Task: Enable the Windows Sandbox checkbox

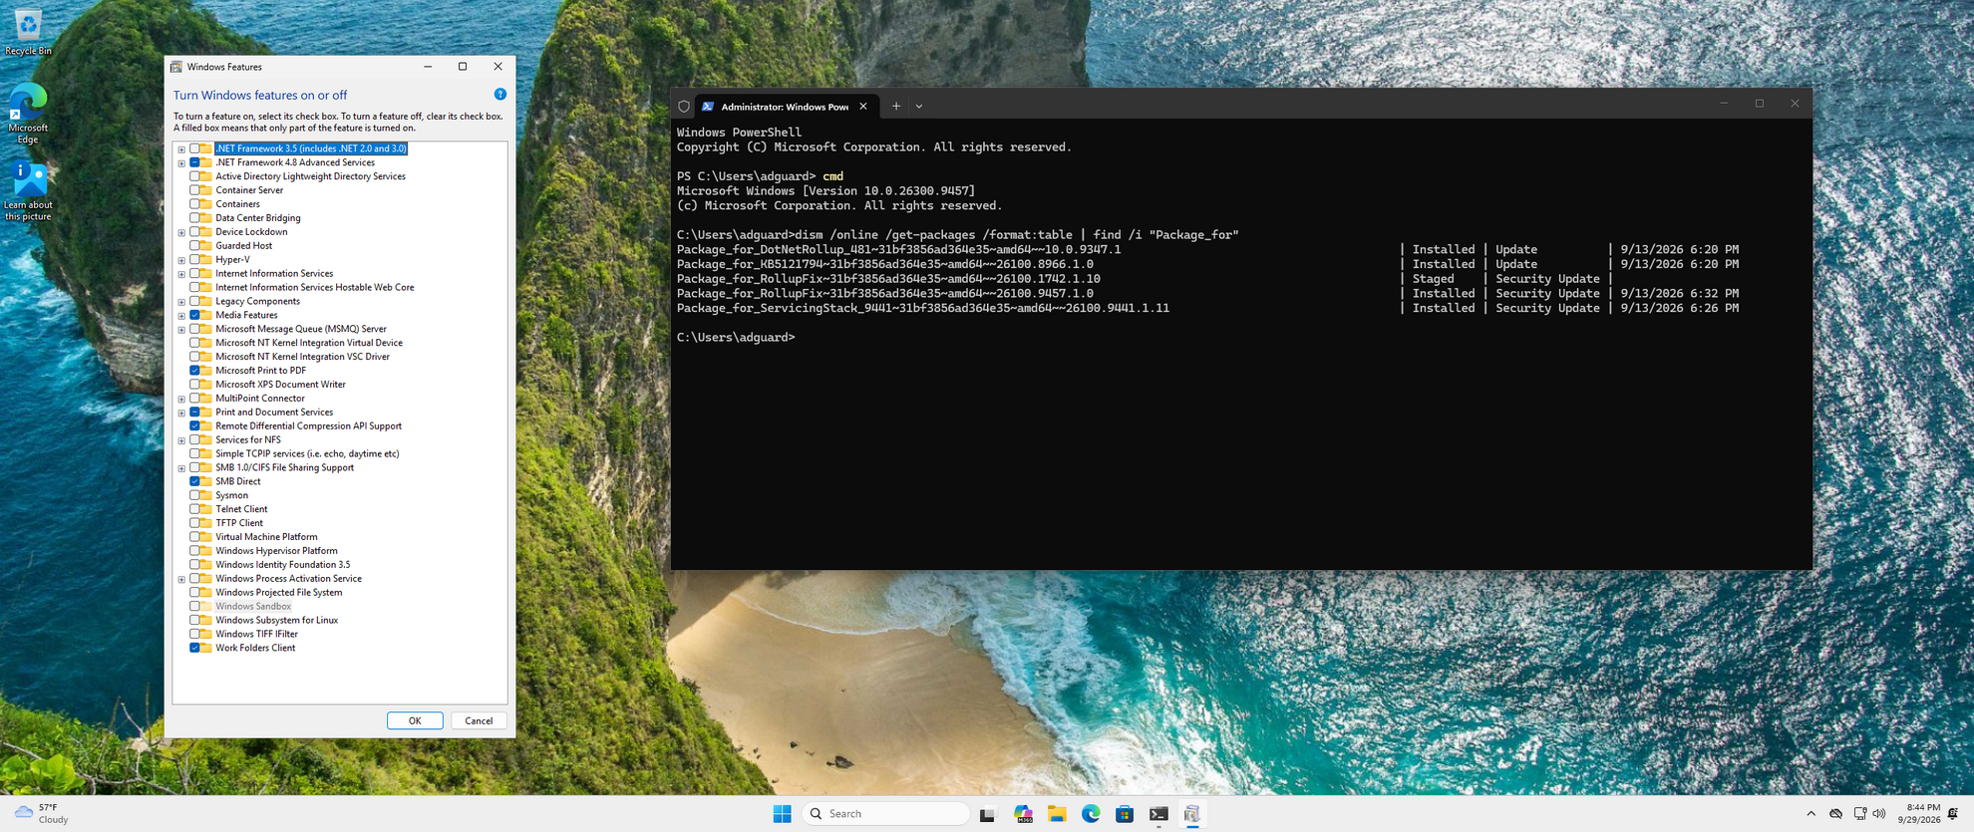Action: tap(194, 606)
